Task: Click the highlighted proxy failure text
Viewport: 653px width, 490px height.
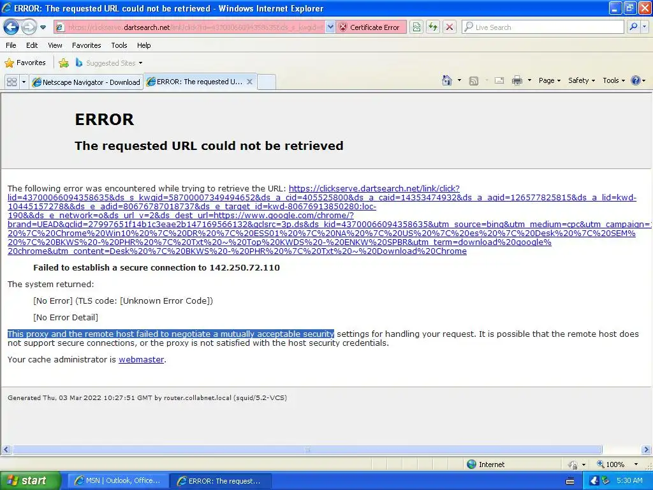Action: [171, 334]
